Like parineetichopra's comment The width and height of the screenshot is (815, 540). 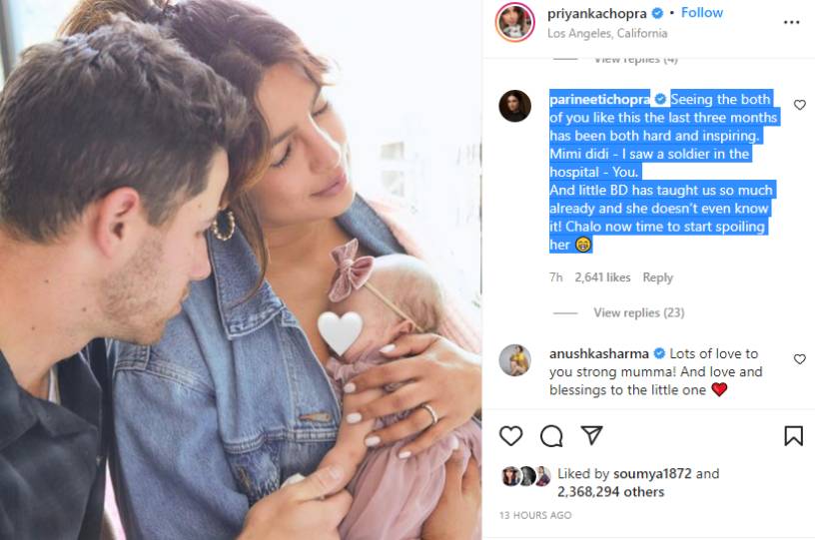coord(799,105)
